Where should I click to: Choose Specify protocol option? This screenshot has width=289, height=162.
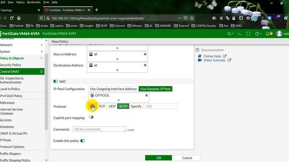(x=136, y=106)
